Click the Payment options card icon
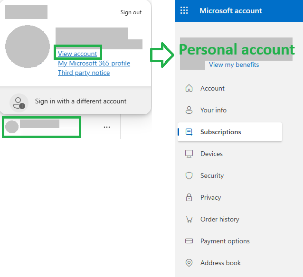303x277 pixels. [189, 241]
